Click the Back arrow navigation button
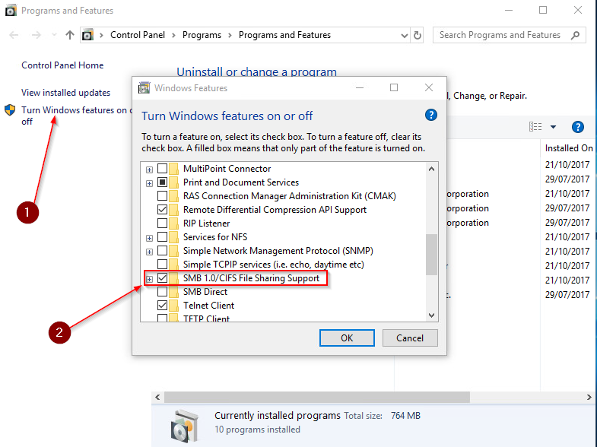 (14, 35)
